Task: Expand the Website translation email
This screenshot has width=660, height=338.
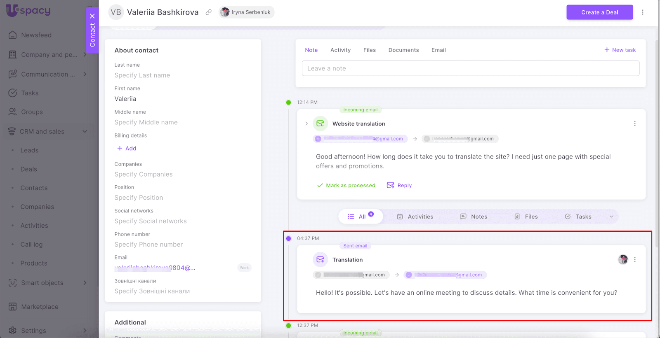Action: point(306,124)
